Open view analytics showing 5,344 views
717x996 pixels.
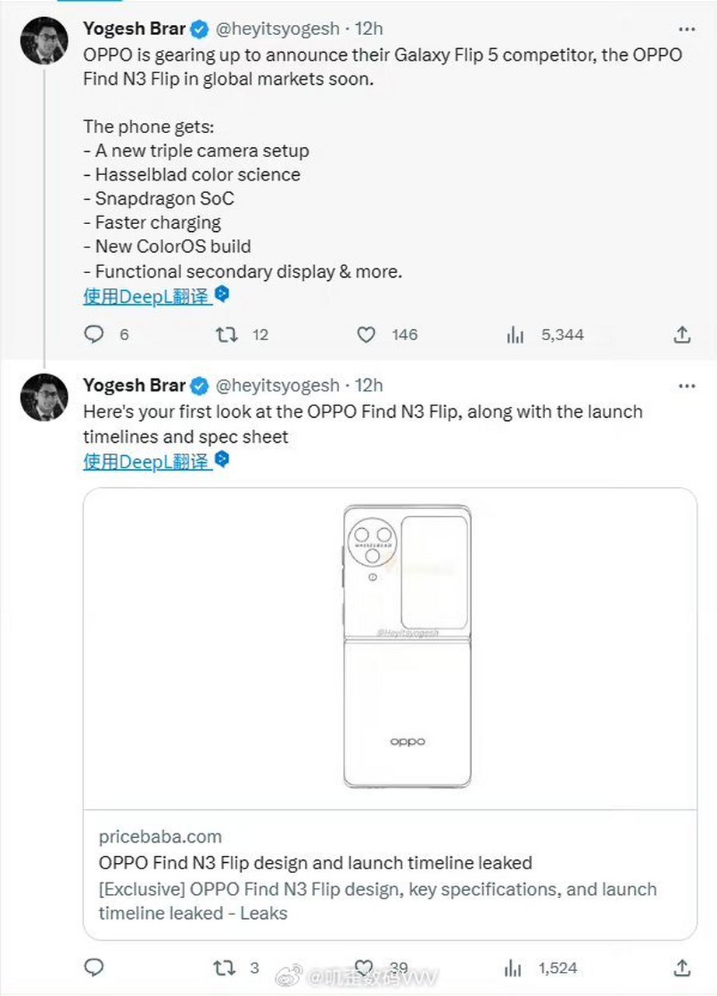(515, 335)
